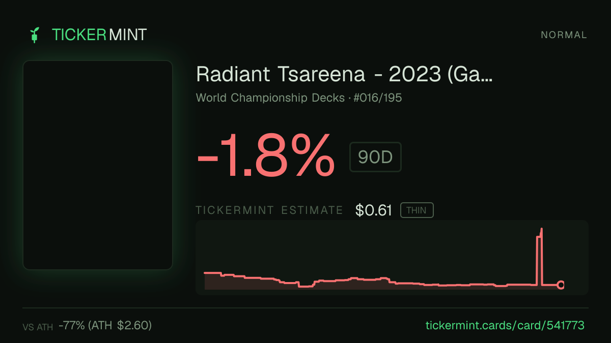The width and height of the screenshot is (611, 343).
Task: Click the early left portion of chart line
Action: pyautogui.click(x=213, y=273)
